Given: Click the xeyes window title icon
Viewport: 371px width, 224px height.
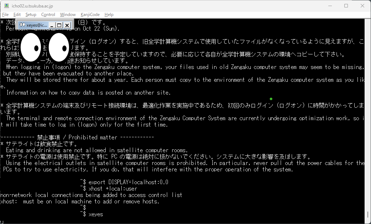Looking at the screenshot, I should point(22,25).
